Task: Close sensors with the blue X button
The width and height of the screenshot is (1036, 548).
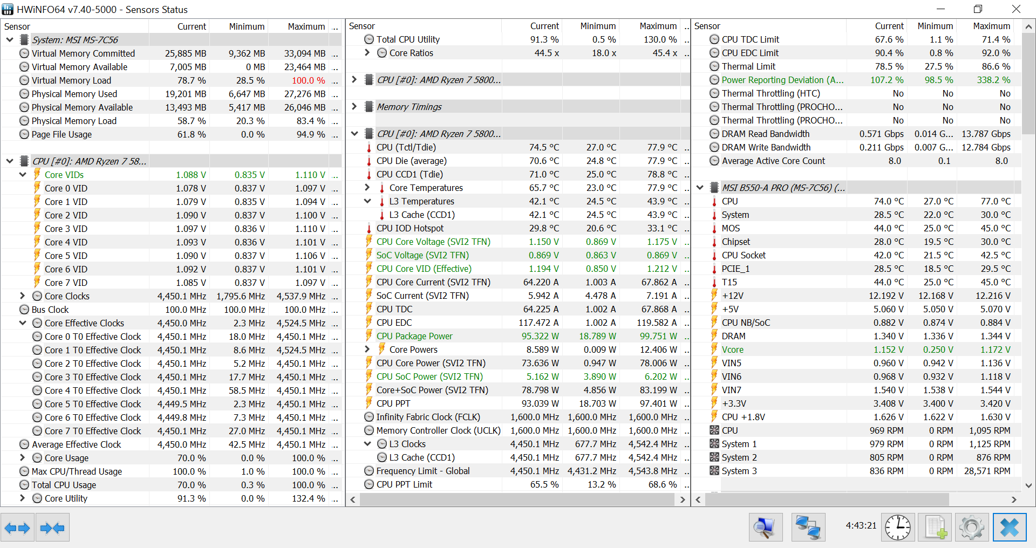Action: pyautogui.click(x=1010, y=528)
